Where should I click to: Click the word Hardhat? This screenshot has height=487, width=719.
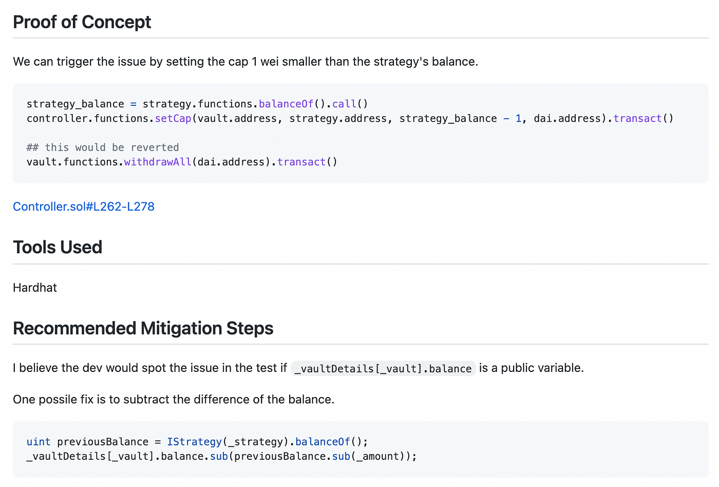click(x=35, y=288)
